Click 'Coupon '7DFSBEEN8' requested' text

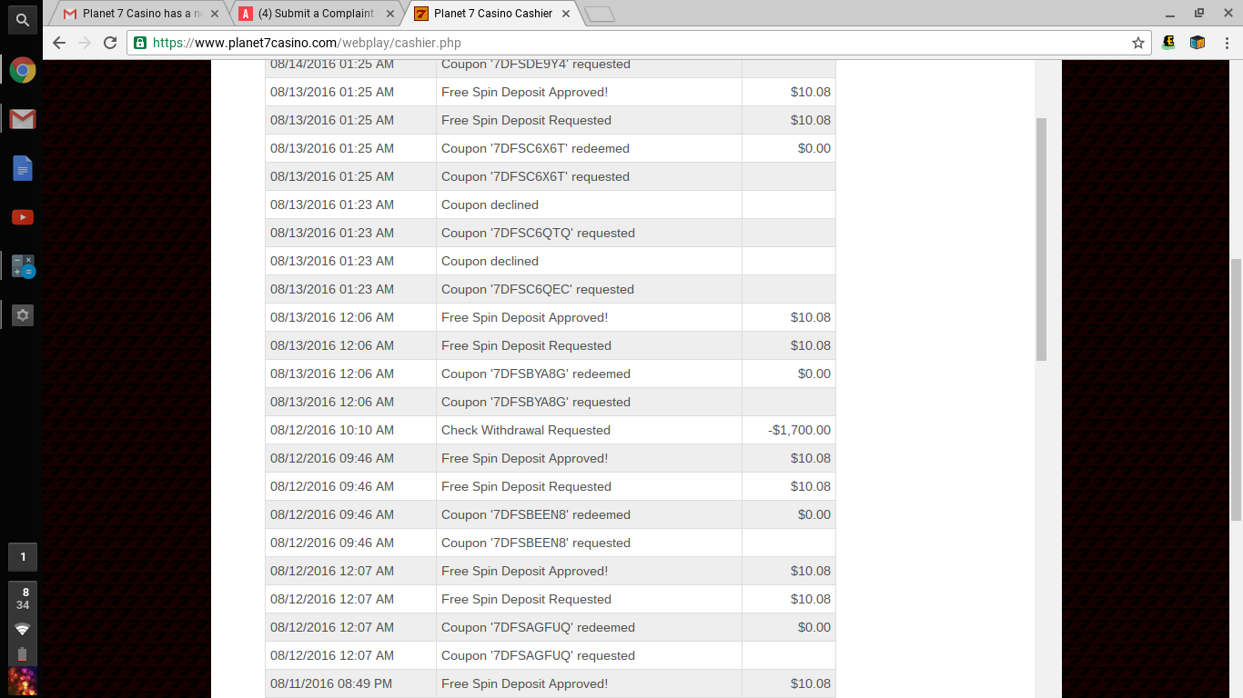point(536,543)
